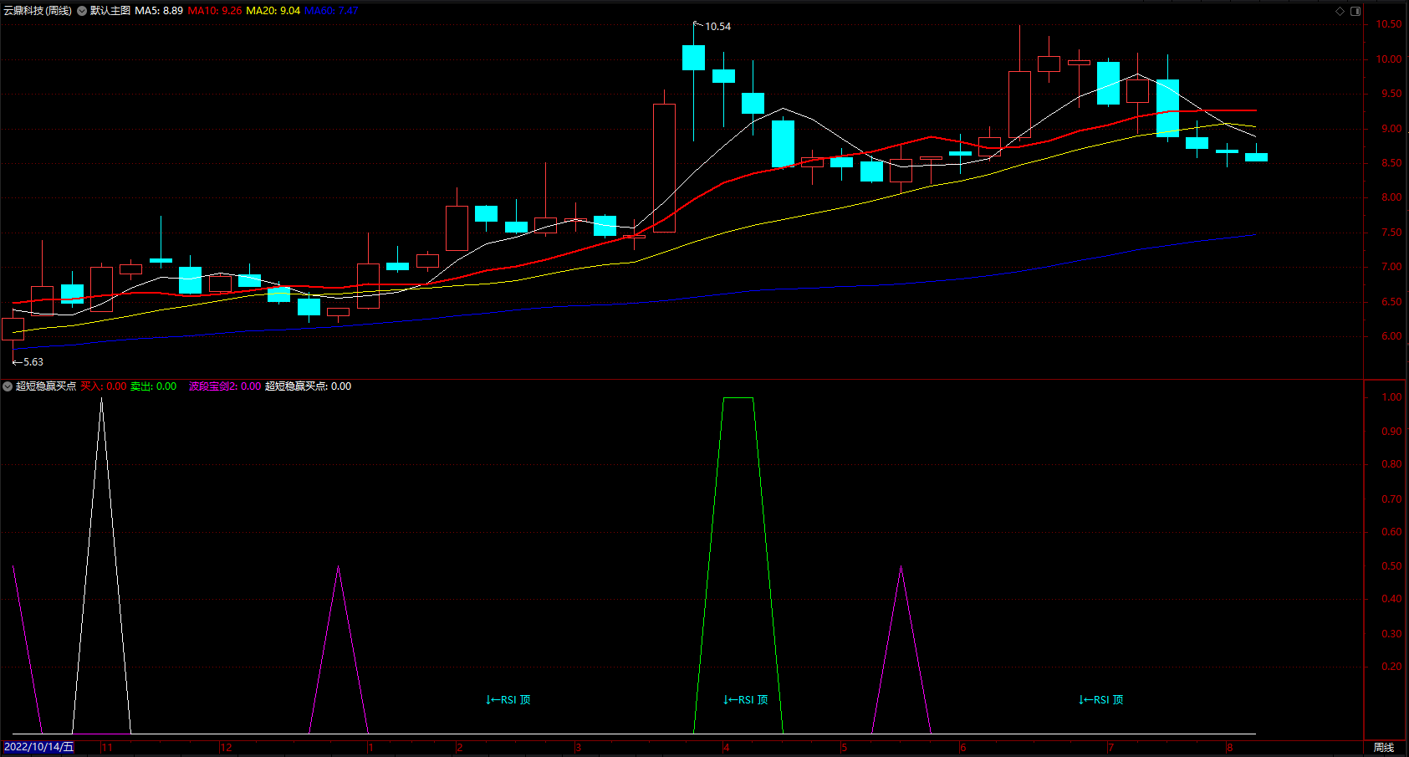Click the MA20: 9.04 indicator value
The width and height of the screenshot is (1409, 757).
pyautogui.click(x=273, y=11)
